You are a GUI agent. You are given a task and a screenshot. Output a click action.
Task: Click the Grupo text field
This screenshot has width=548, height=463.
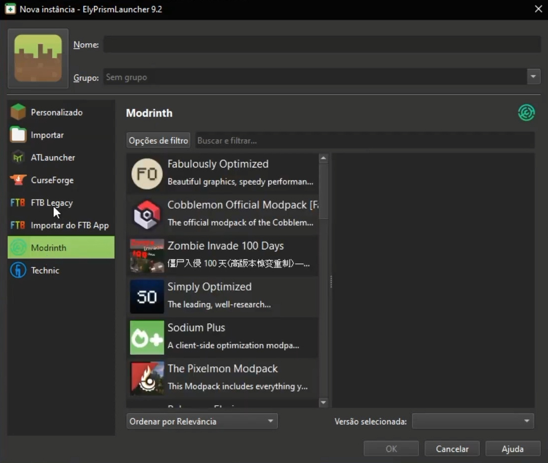click(315, 77)
